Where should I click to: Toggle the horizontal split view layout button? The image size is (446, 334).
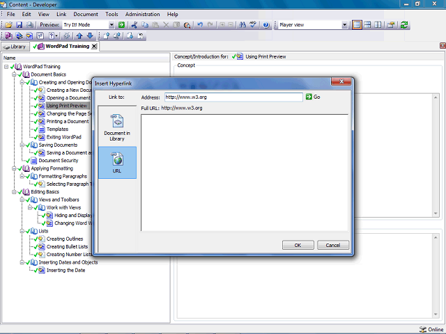tap(367, 25)
